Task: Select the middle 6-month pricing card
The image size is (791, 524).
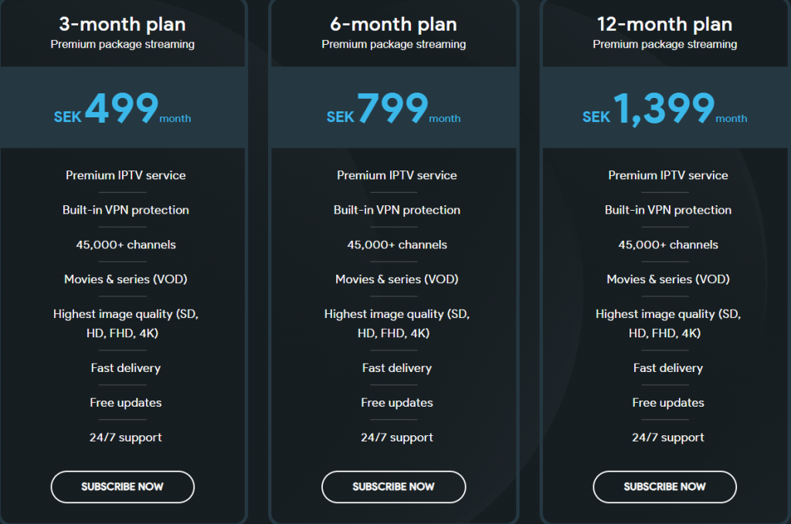Action: pos(394,262)
